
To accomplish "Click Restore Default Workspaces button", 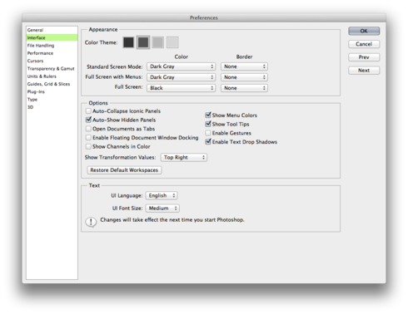I will (124, 170).
